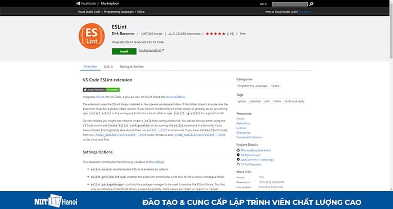Image resolution: width=393 pixels, height=209 pixels.
Task: Switch to the Q & A tab
Action: (x=108, y=67)
